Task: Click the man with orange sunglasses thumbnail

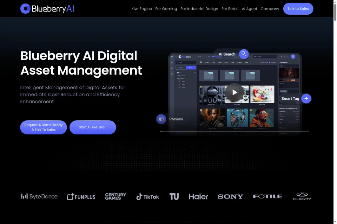Action: pos(262,118)
